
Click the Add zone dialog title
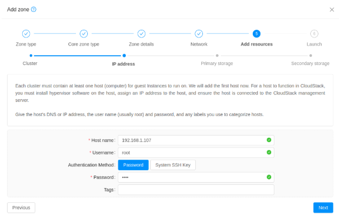point(18,10)
